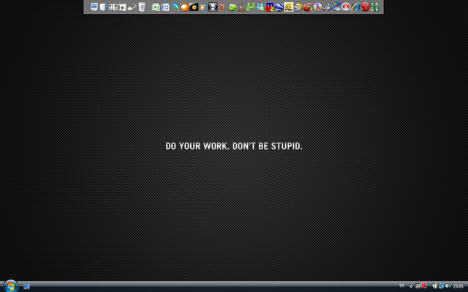This screenshot has width=468, height=292.
Task: Launch the eMule donkey icon
Action: coord(241,7)
